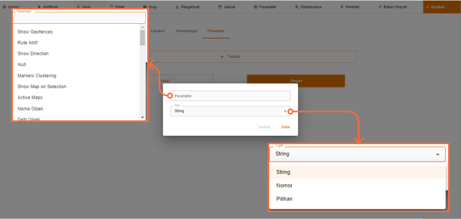Click the pencil icon beside Batas Wilayah
This screenshot has width=461, height=219.
click(x=380, y=7)
